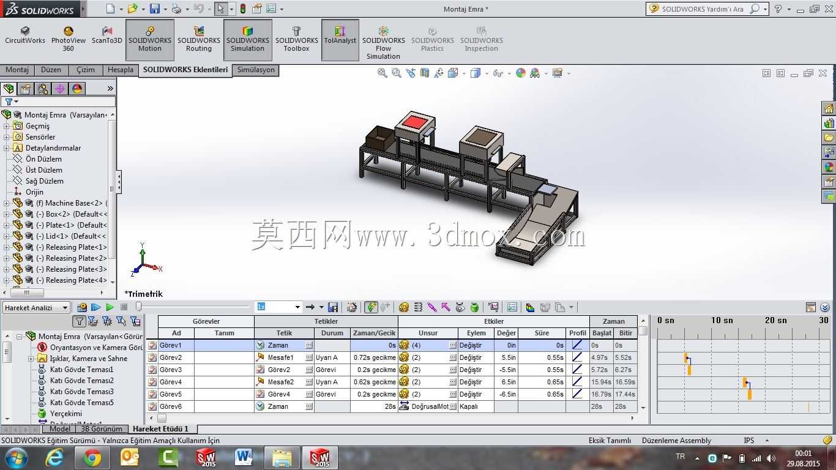Viewport: 836px width, 470px height.
Task: Open the FeatureManager design tree tab
Action: tap(9, 89)
